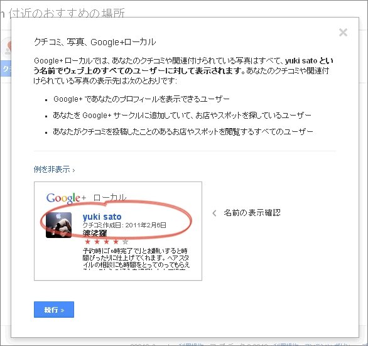
Task: Click ローカル text in example header
Action: [x=110, y=197]
